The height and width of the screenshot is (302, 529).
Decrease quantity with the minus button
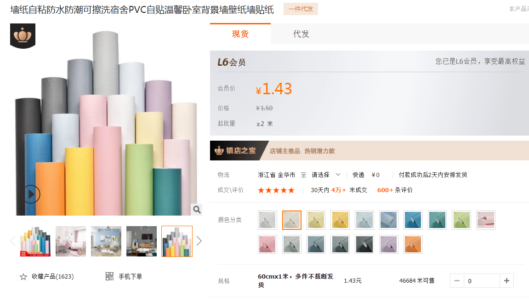(x=457, y=281)
